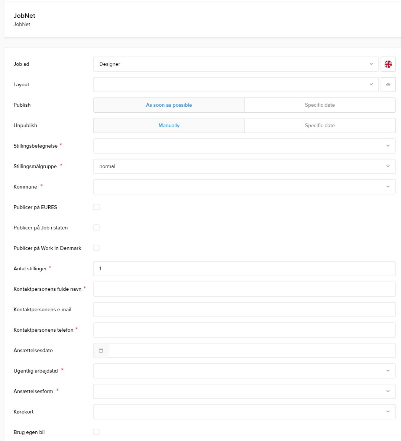The image size is (401, 441).
Task: Open the Stillingsbetegnelse dropdown
Action: 244,146
